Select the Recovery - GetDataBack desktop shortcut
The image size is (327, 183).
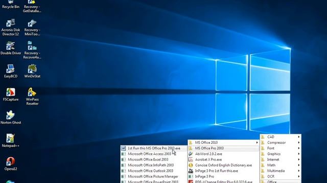pyautogui.click(x=32, y=6)
